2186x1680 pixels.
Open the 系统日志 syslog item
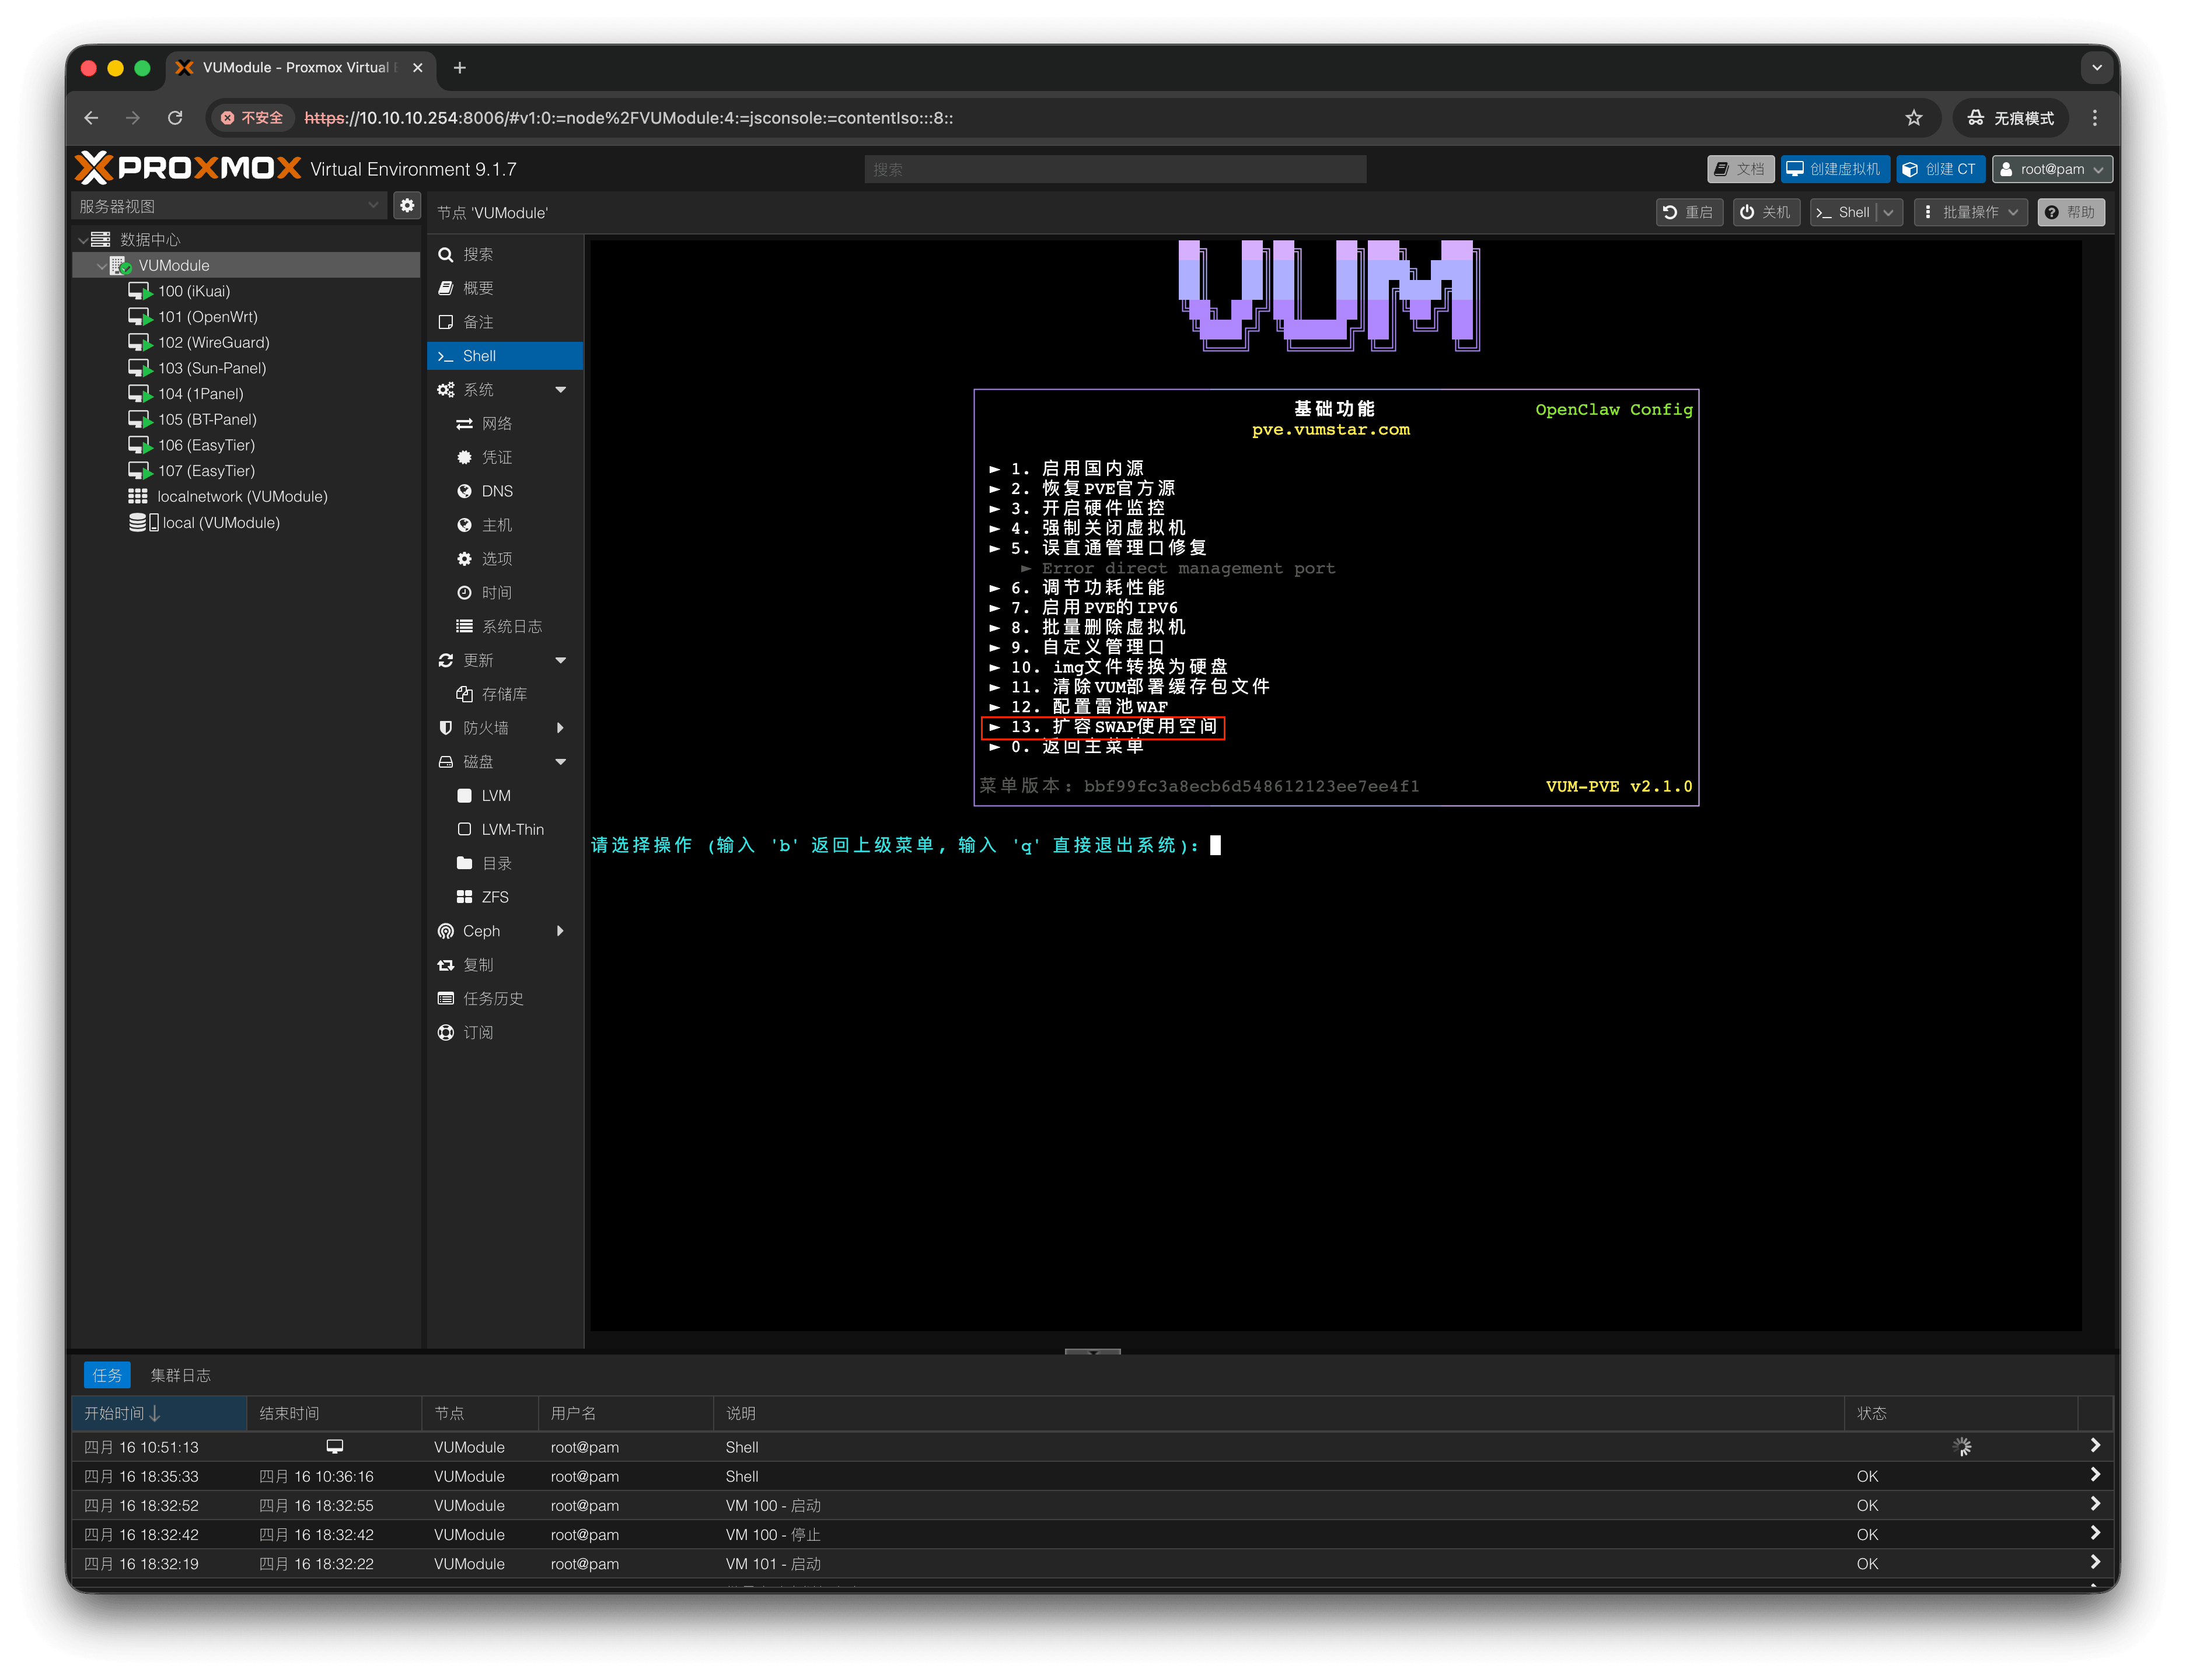click(x=505, y=626)
